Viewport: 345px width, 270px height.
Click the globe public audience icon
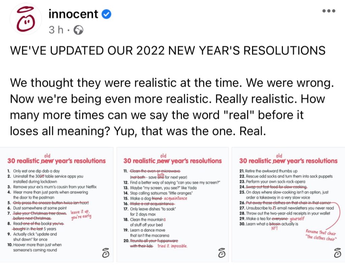(x=78, y=30)
